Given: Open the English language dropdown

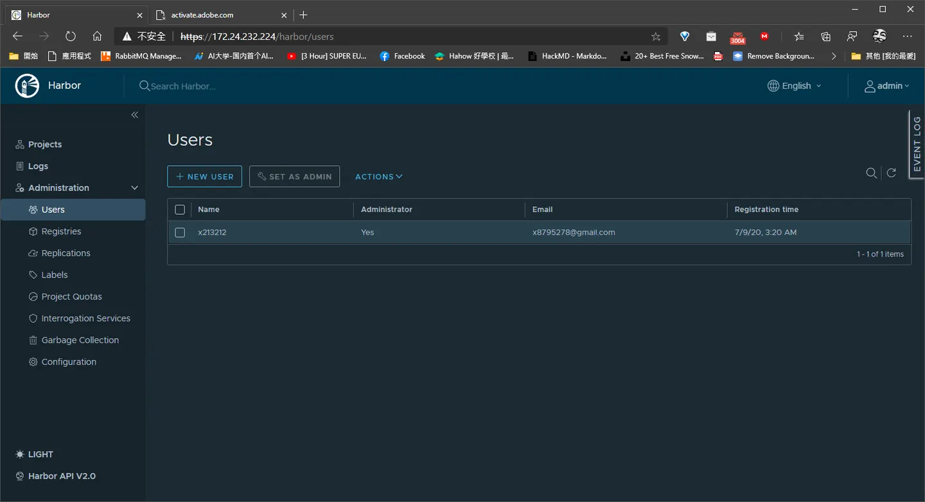Looking at the screenshot, I should (795, 86).
